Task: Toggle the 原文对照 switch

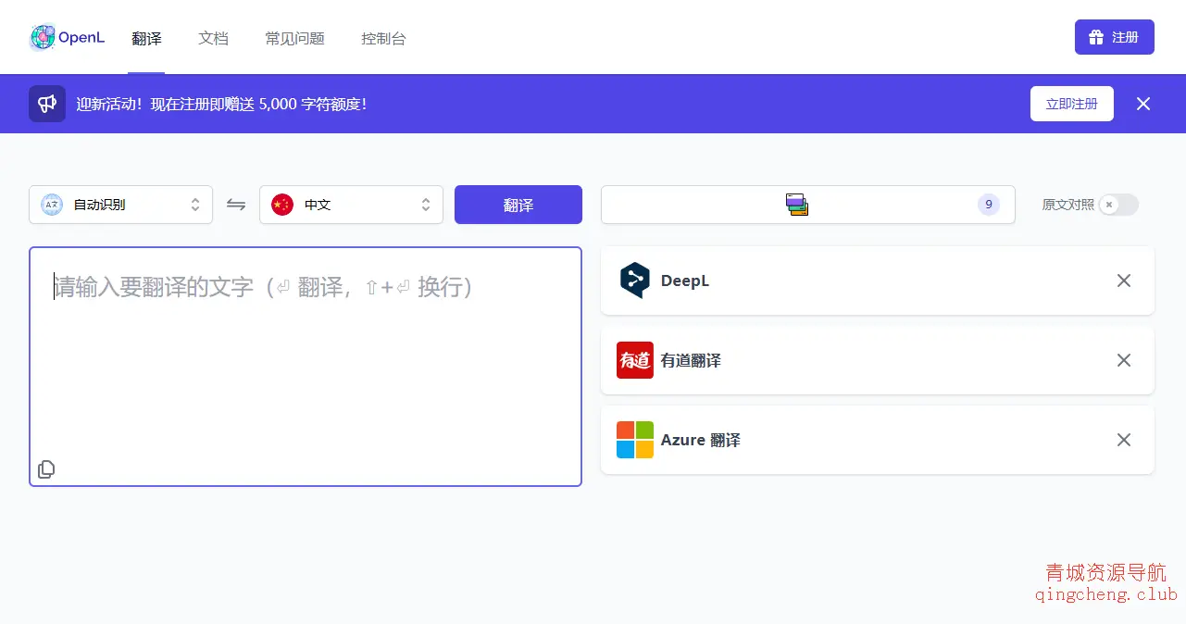Action: pos(1117,205)
